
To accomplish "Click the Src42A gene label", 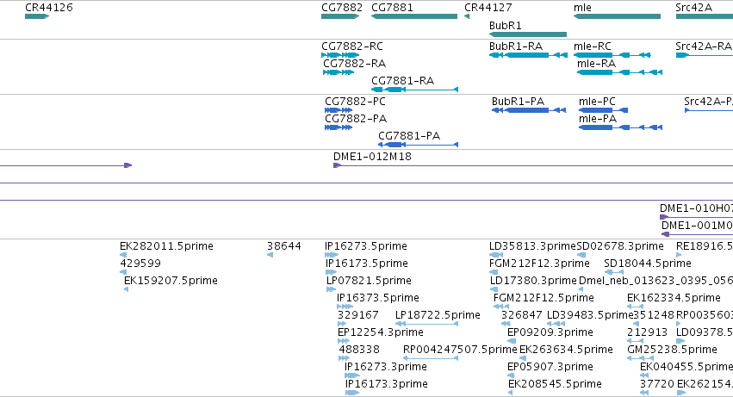I will 693,8.
